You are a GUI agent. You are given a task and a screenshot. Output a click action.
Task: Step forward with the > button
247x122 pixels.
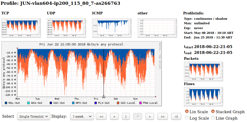[x=150, y=116]
